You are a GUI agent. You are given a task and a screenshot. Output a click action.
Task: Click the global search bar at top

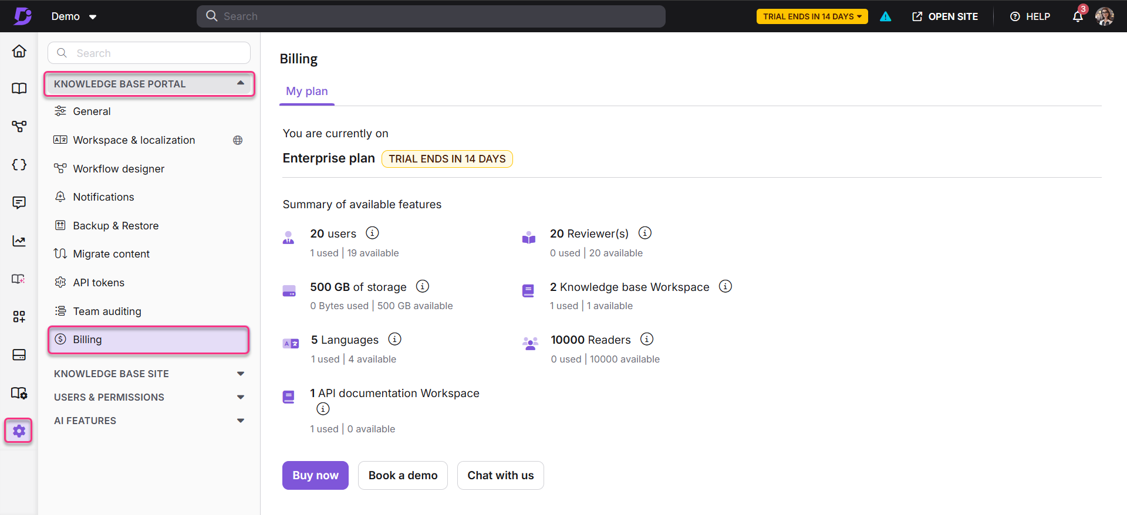tap(431, 16)
